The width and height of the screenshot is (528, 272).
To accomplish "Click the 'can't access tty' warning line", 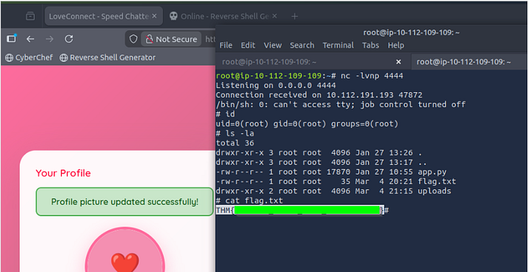I will pyautogui.click(x=340, y=105).
